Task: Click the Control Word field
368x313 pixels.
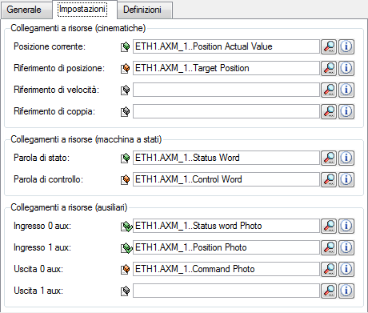Action: (x=226, y=179)
